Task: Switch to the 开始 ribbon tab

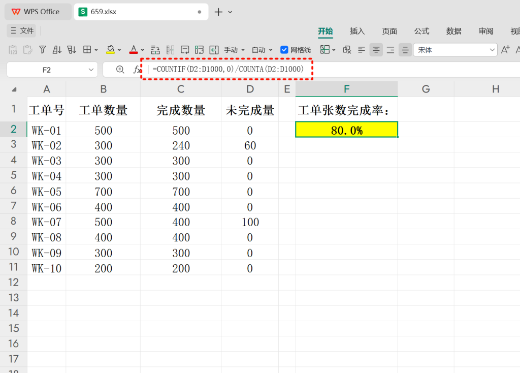Action: click(x=325, y=31)
